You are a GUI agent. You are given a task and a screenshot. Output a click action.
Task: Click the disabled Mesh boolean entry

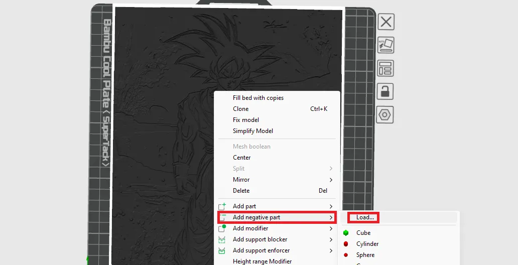[251, 147]
